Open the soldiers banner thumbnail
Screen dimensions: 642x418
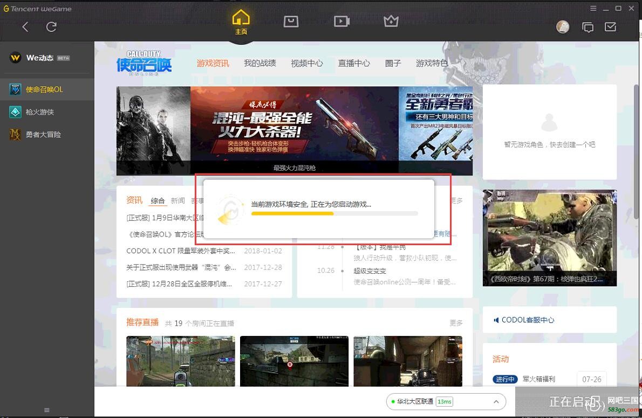(x=154, y=131)
